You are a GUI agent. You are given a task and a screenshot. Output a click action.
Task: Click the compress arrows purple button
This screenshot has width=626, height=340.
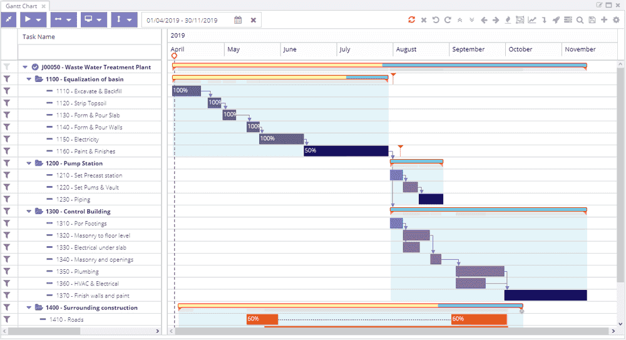point(8,19)
